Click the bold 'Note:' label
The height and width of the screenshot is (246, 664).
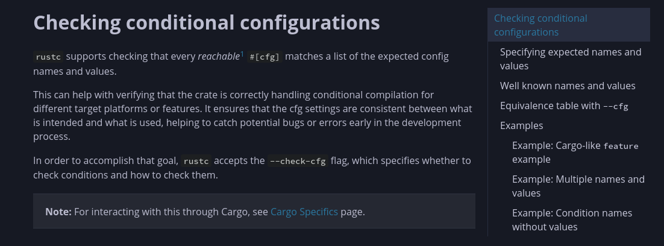[x=58, y=212]
